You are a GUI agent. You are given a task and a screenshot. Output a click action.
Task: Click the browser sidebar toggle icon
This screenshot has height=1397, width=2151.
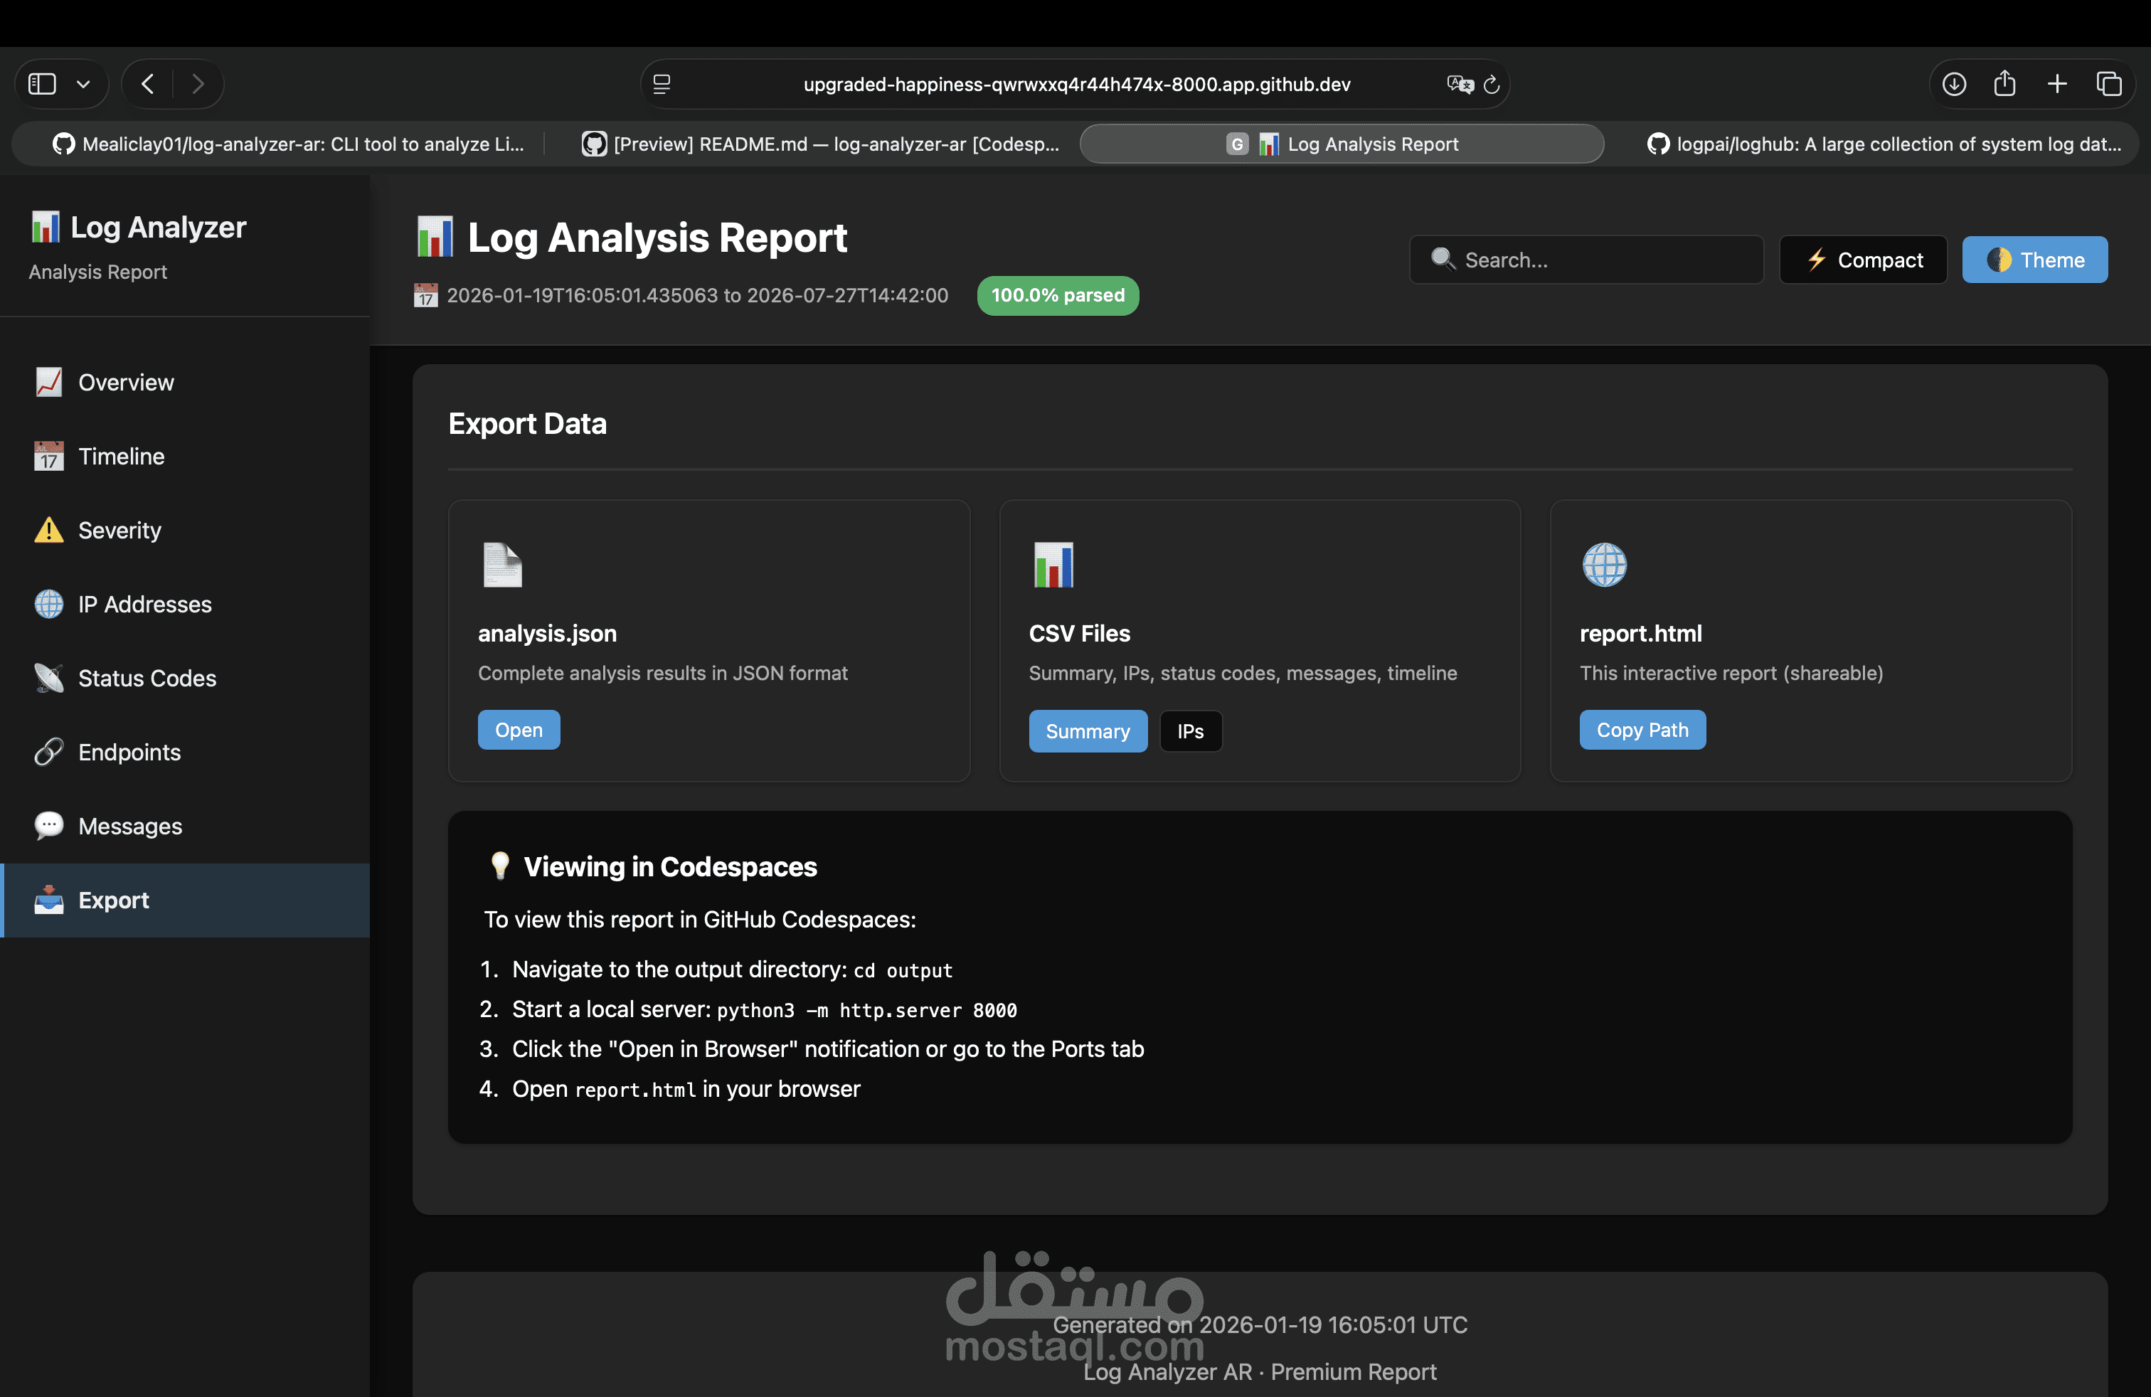point(43,84)
